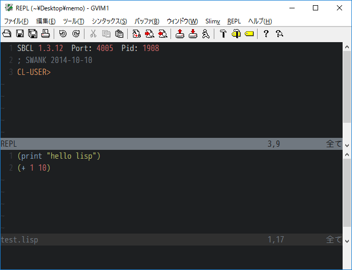
Task: Open Find and Replace toolbar icon
Action: (137, 34)
